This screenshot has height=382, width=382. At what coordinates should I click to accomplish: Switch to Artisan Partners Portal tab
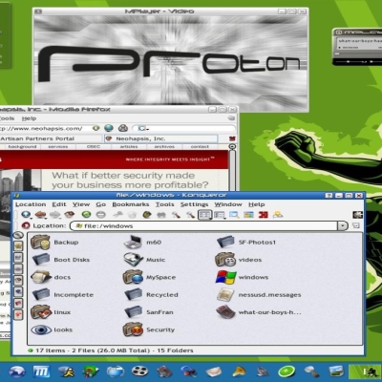51,138
